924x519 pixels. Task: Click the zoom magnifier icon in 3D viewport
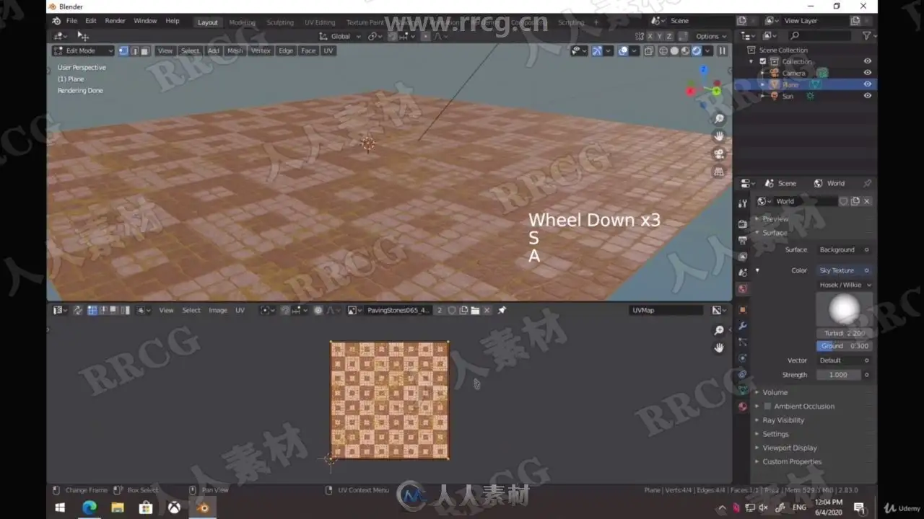(x=719, y=119)
